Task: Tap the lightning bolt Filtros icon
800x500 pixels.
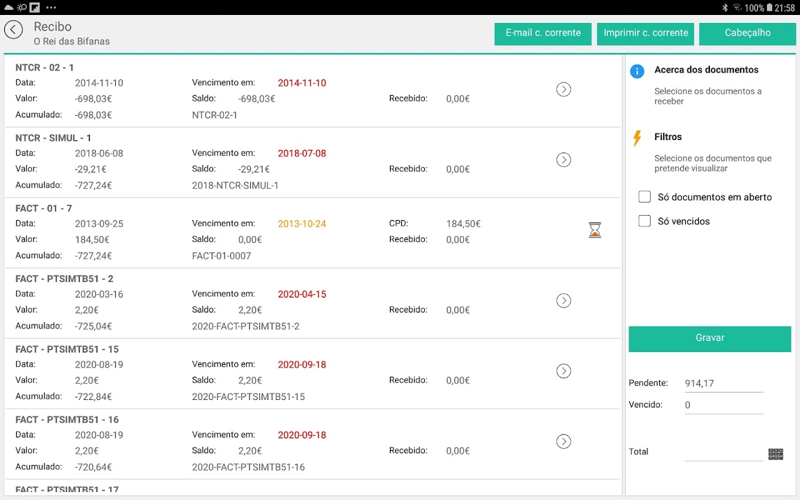Action: (637, 138)
